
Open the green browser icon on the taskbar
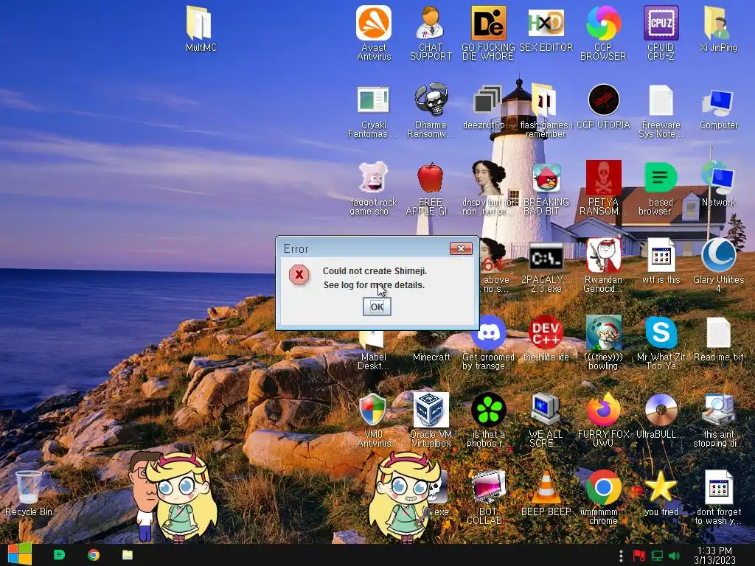point(59,555)
